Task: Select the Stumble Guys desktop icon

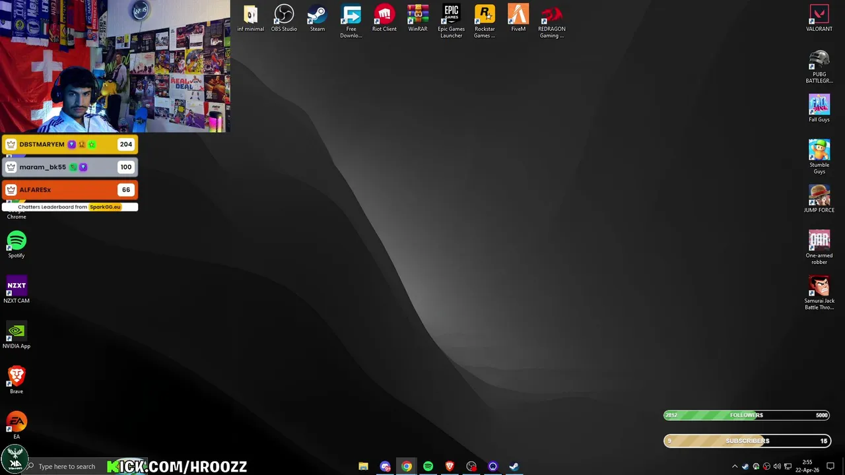Action: pos(819,157)
